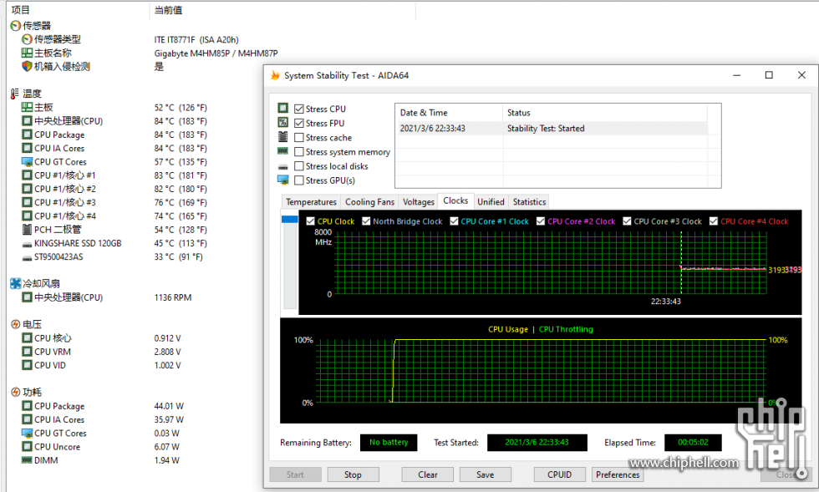Viewport: 819px width, 492px height.
Task: Click the drive icon beside KINGSHARE SSD 120GB
Action: 27,244
